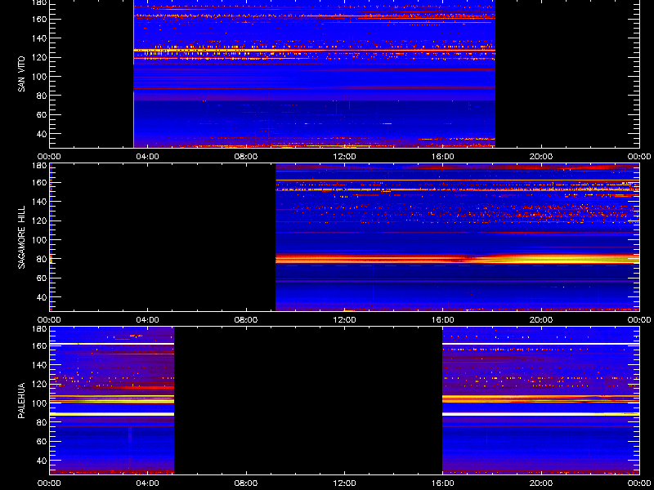Select 60 frequency label on Sagamore Hill axis
The image size is (654, 490).
[42, 278]
